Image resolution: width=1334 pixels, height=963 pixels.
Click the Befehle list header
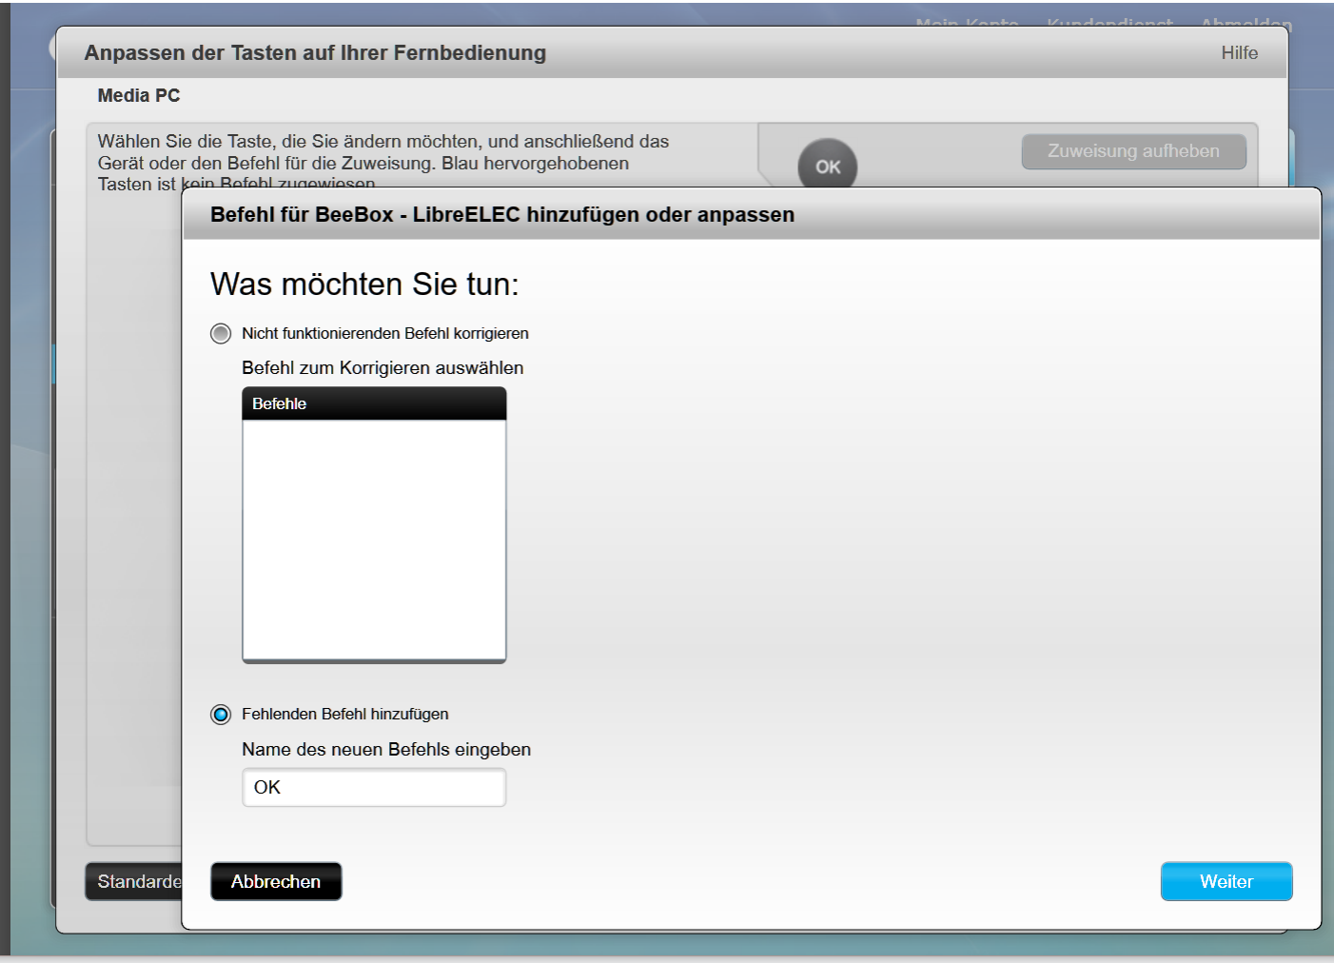374,403
